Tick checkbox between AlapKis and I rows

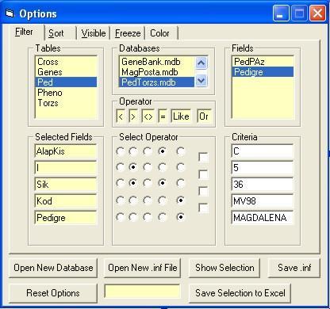(203, 158)
